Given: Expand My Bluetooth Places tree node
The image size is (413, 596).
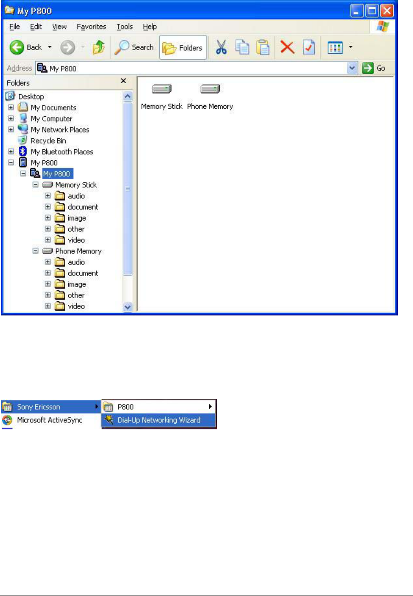Looking at the screenshot, I should coord(11,152).
